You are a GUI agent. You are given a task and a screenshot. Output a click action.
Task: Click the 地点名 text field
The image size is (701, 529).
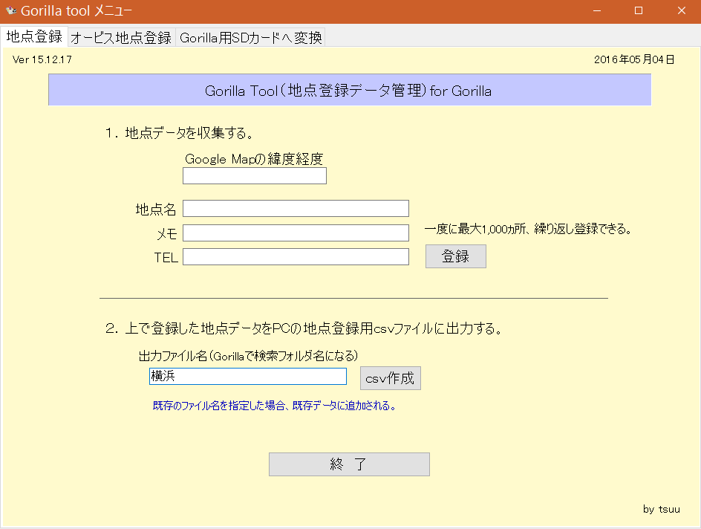(x=296, y=209)
